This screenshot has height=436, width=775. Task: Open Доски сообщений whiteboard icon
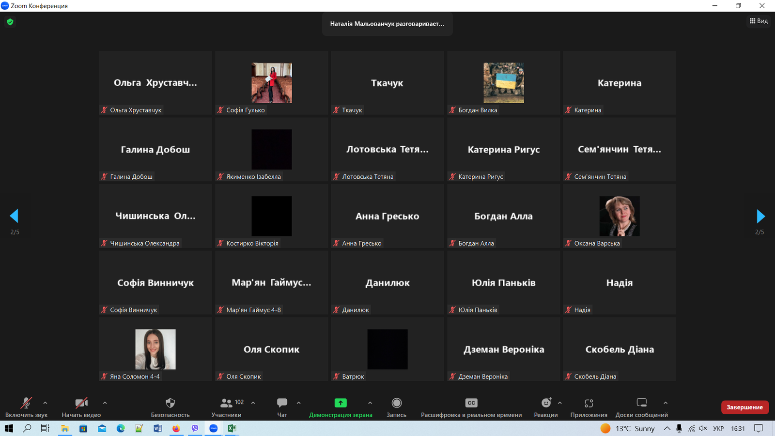click(x=641, y=403)
